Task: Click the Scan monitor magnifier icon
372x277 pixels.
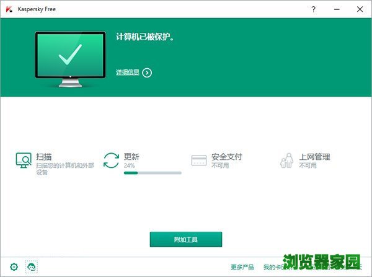Action: pos(24,160)
